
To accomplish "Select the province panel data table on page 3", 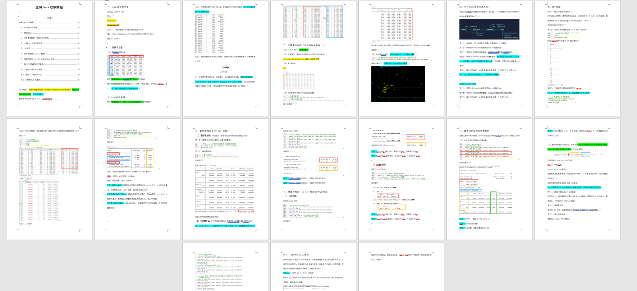I will click(210, 34).
